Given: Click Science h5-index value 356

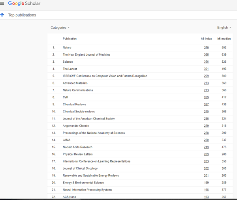Looking at the screenshot, I should click(x=206, y=62).
